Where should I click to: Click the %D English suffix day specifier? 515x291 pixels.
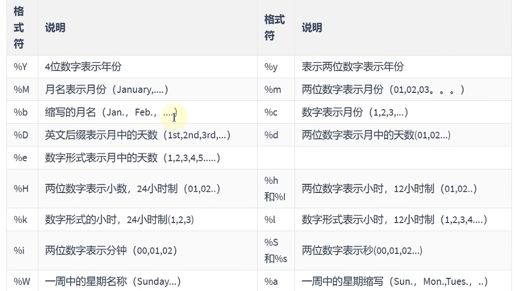[21, 135]
